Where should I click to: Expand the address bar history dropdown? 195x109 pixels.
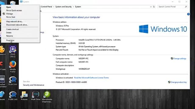click(x=151, y=7)
